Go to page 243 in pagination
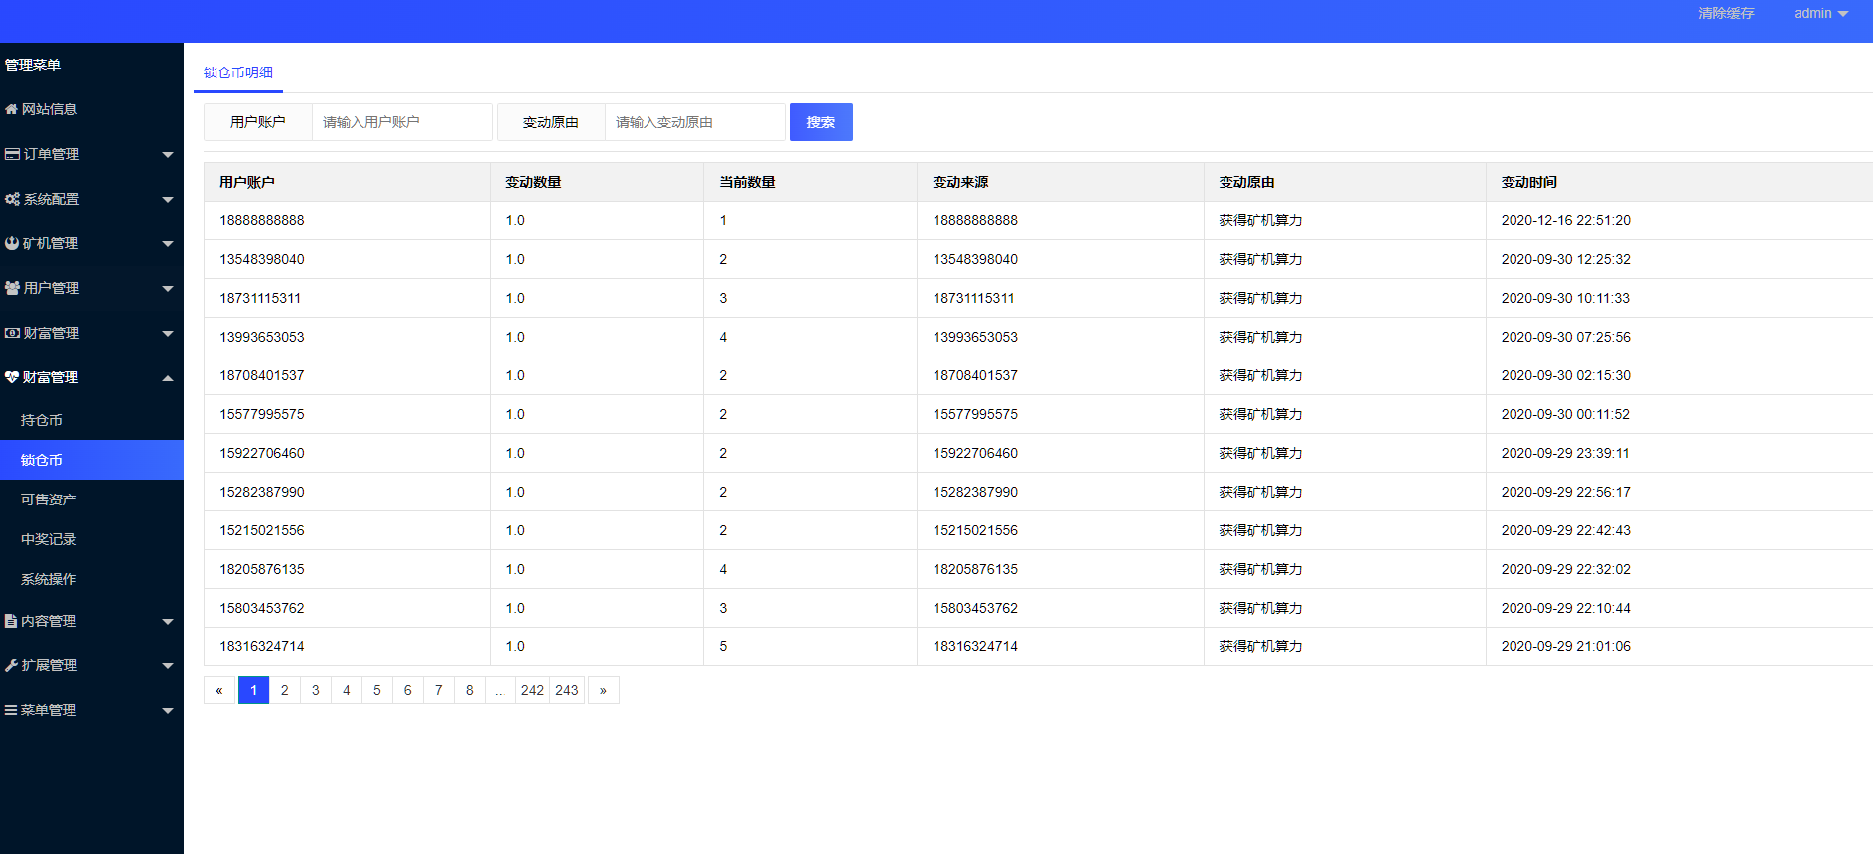 click(x=566, y=690)
